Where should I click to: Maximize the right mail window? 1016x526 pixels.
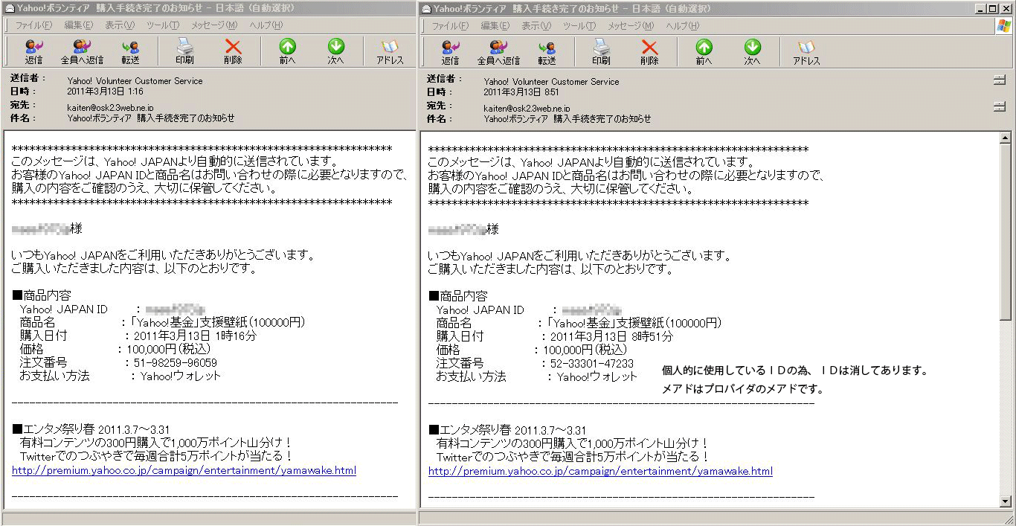pos(993,8)
